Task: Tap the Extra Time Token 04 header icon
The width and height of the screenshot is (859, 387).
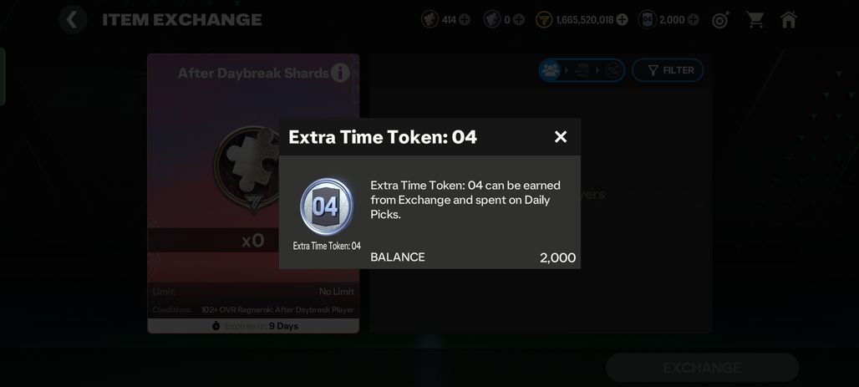Action: (647, 20)
